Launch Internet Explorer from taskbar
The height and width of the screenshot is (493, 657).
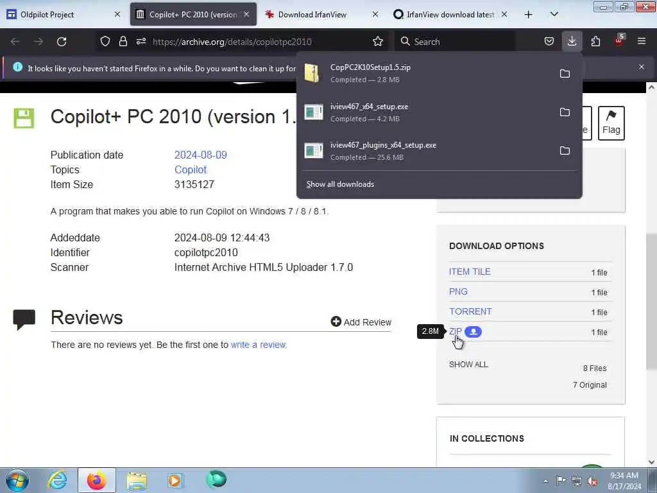coord(57,480)
